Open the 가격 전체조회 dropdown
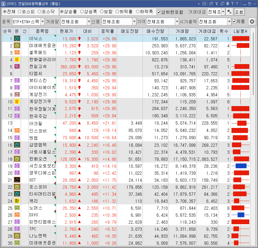 tap(177, 22)
